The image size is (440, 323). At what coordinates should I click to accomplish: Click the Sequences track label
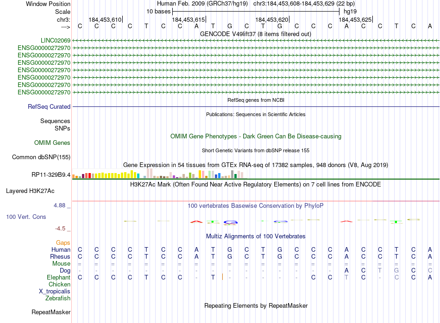55,121
